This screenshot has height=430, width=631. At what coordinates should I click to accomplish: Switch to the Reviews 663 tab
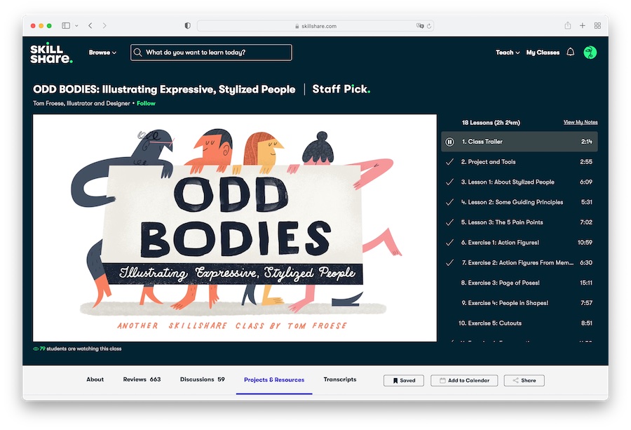(x=142, y=379)
